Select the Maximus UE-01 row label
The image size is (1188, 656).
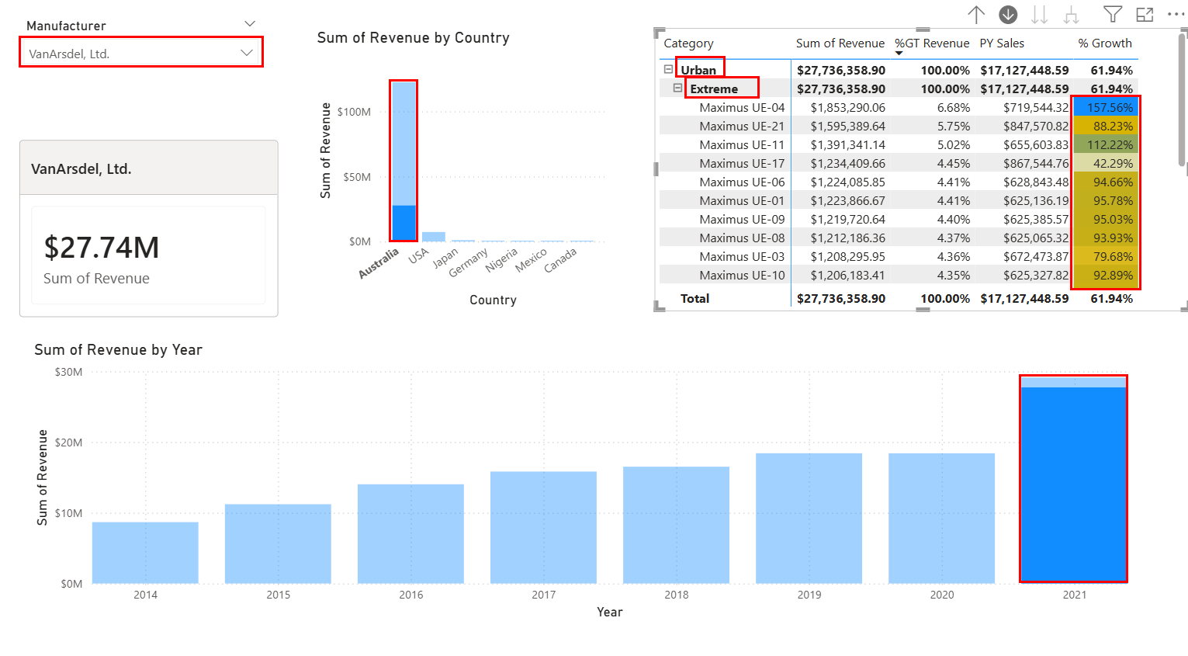click(742, 200)
